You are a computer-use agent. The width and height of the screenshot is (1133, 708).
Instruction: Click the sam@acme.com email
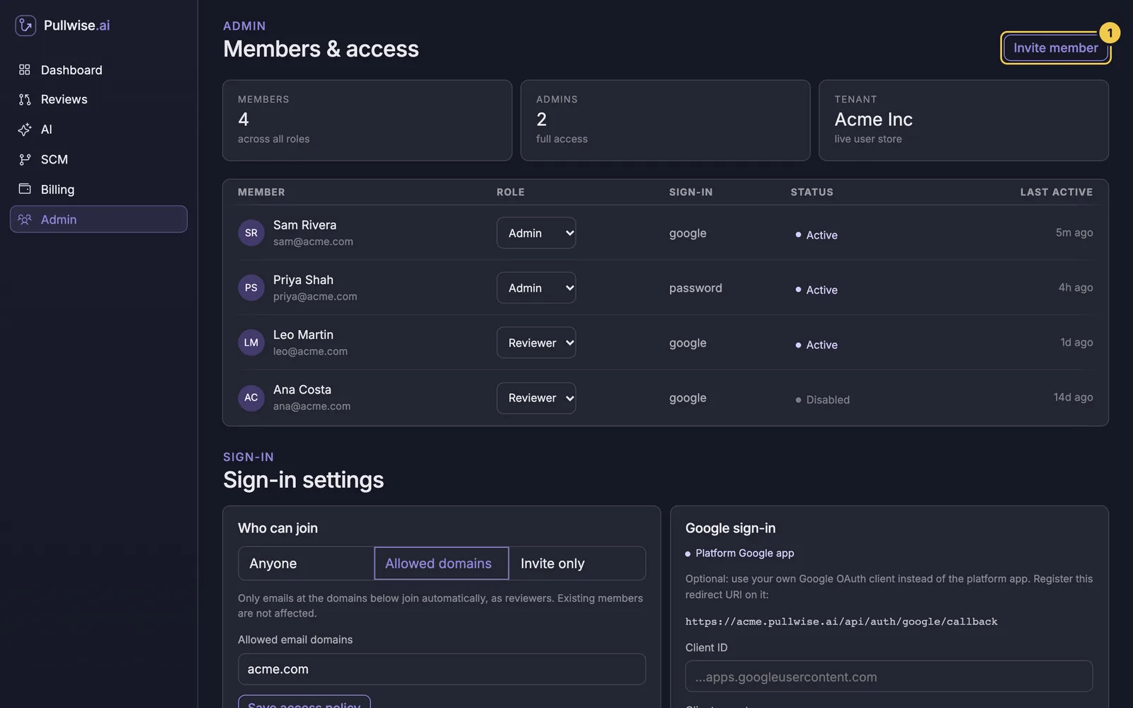coord(313,241)
